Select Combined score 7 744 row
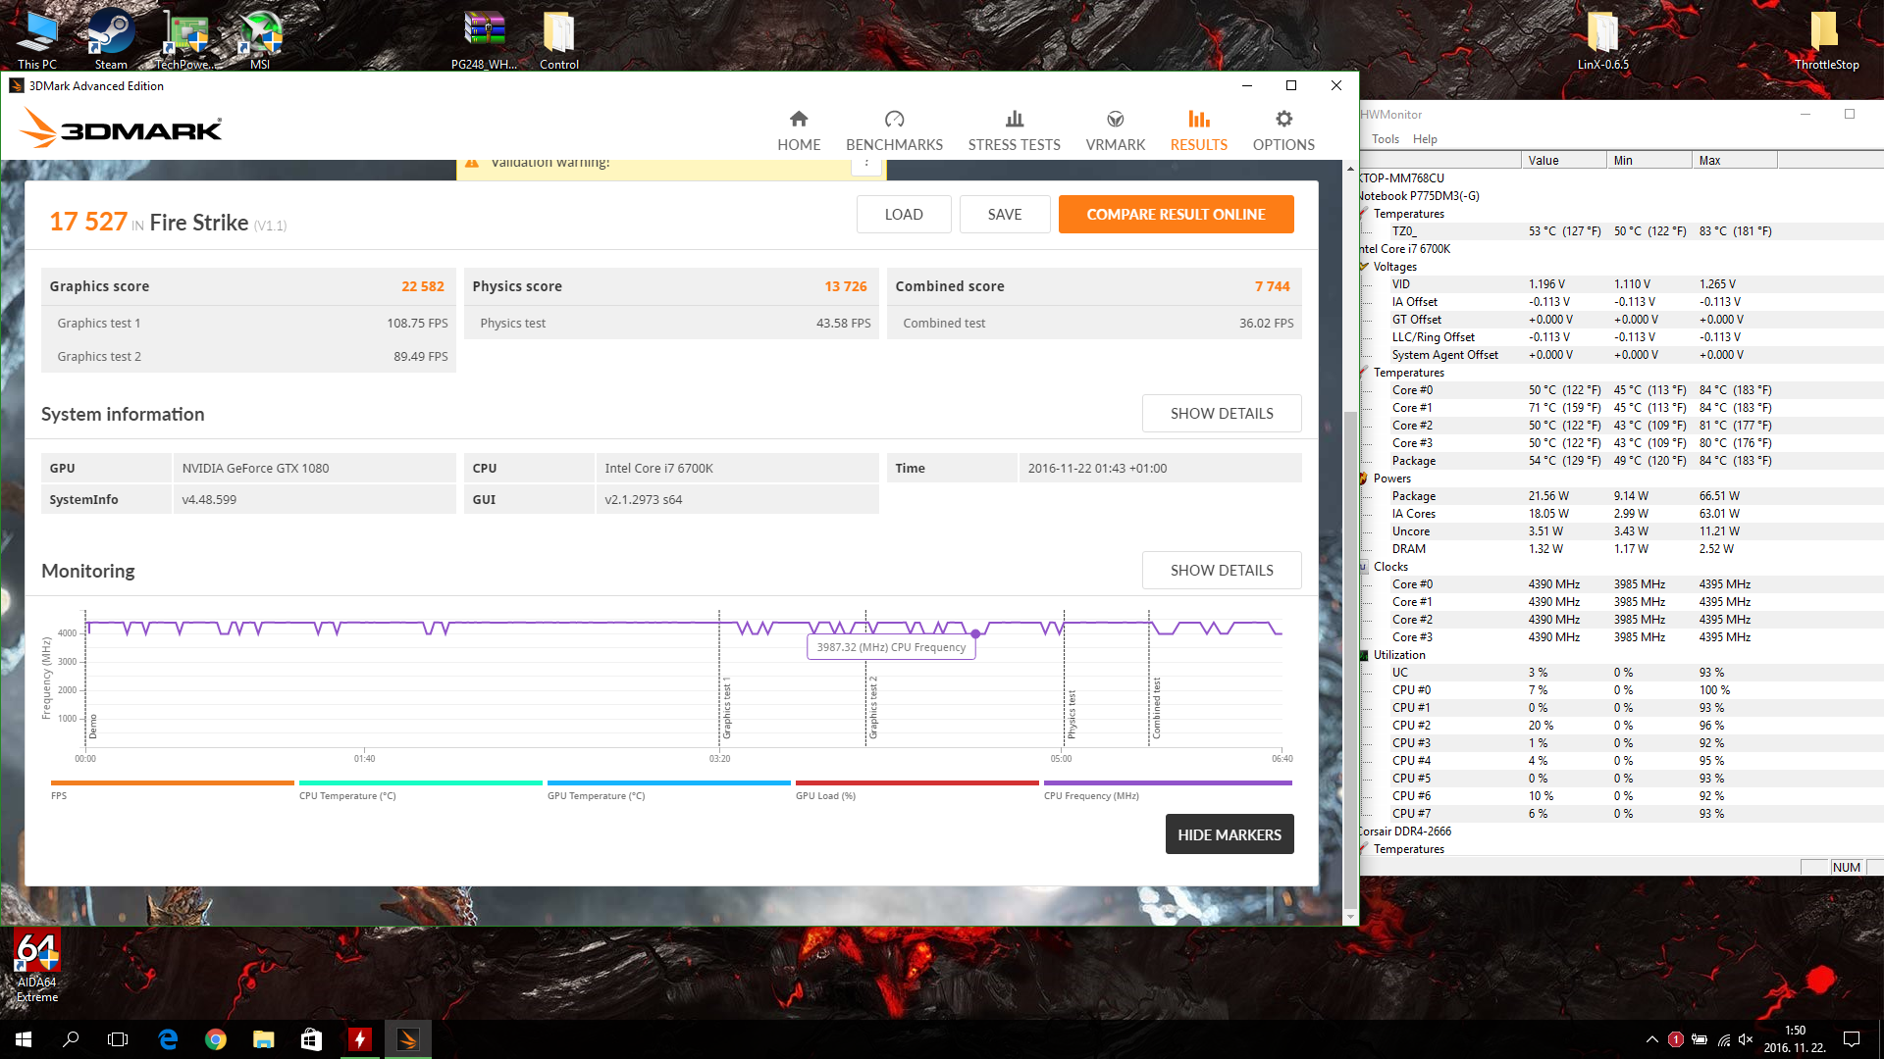This screenshot has height=1059, width=1884. 1094,286
